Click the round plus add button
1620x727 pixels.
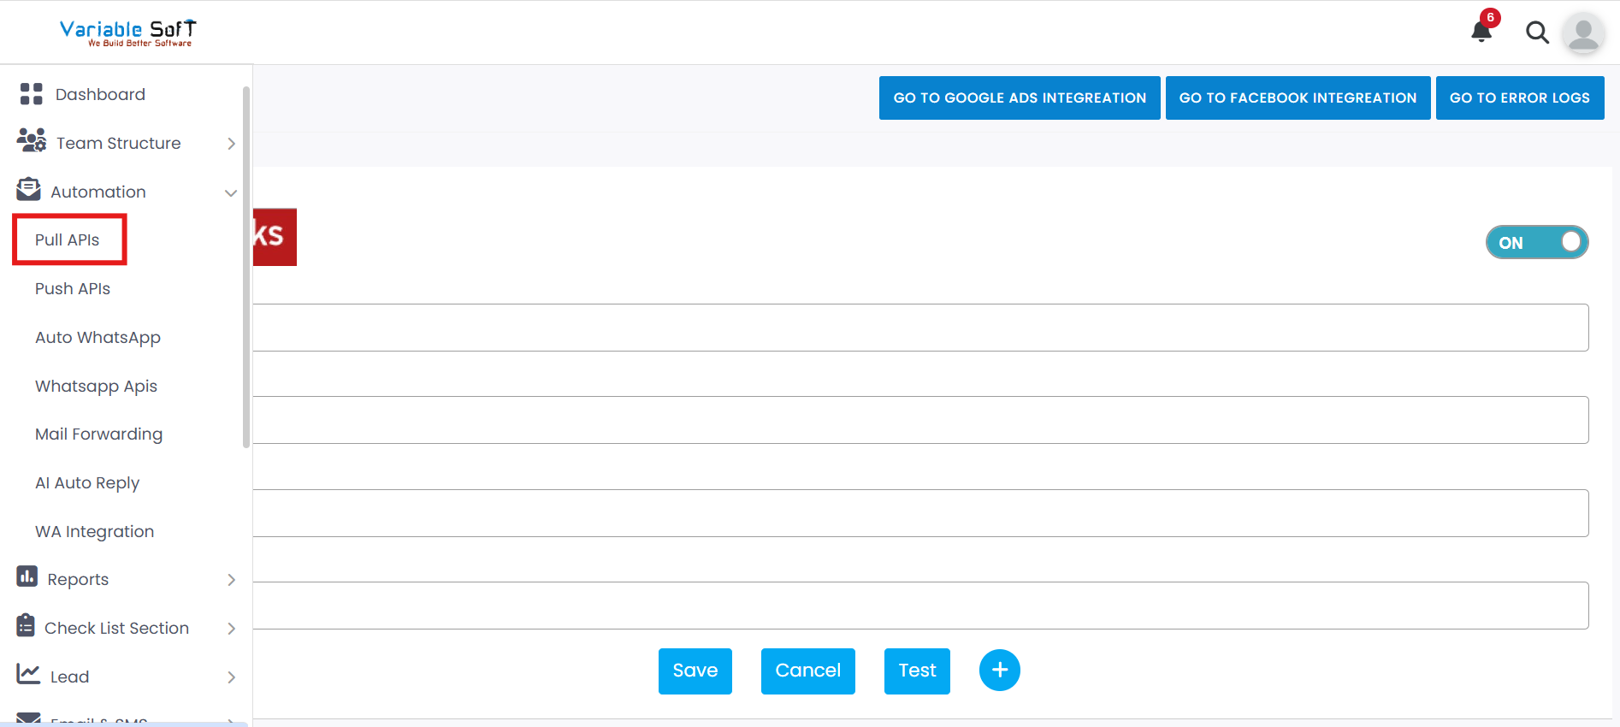click(x=999, y=670)
